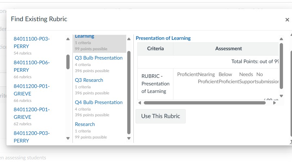Click the course list scroll up arrow
Image resolution: width=292 pixels, height=164 pixels.
tap(68, 39)
